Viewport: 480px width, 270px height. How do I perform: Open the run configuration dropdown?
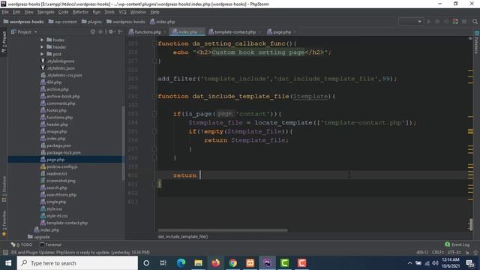tap(410, 22)
